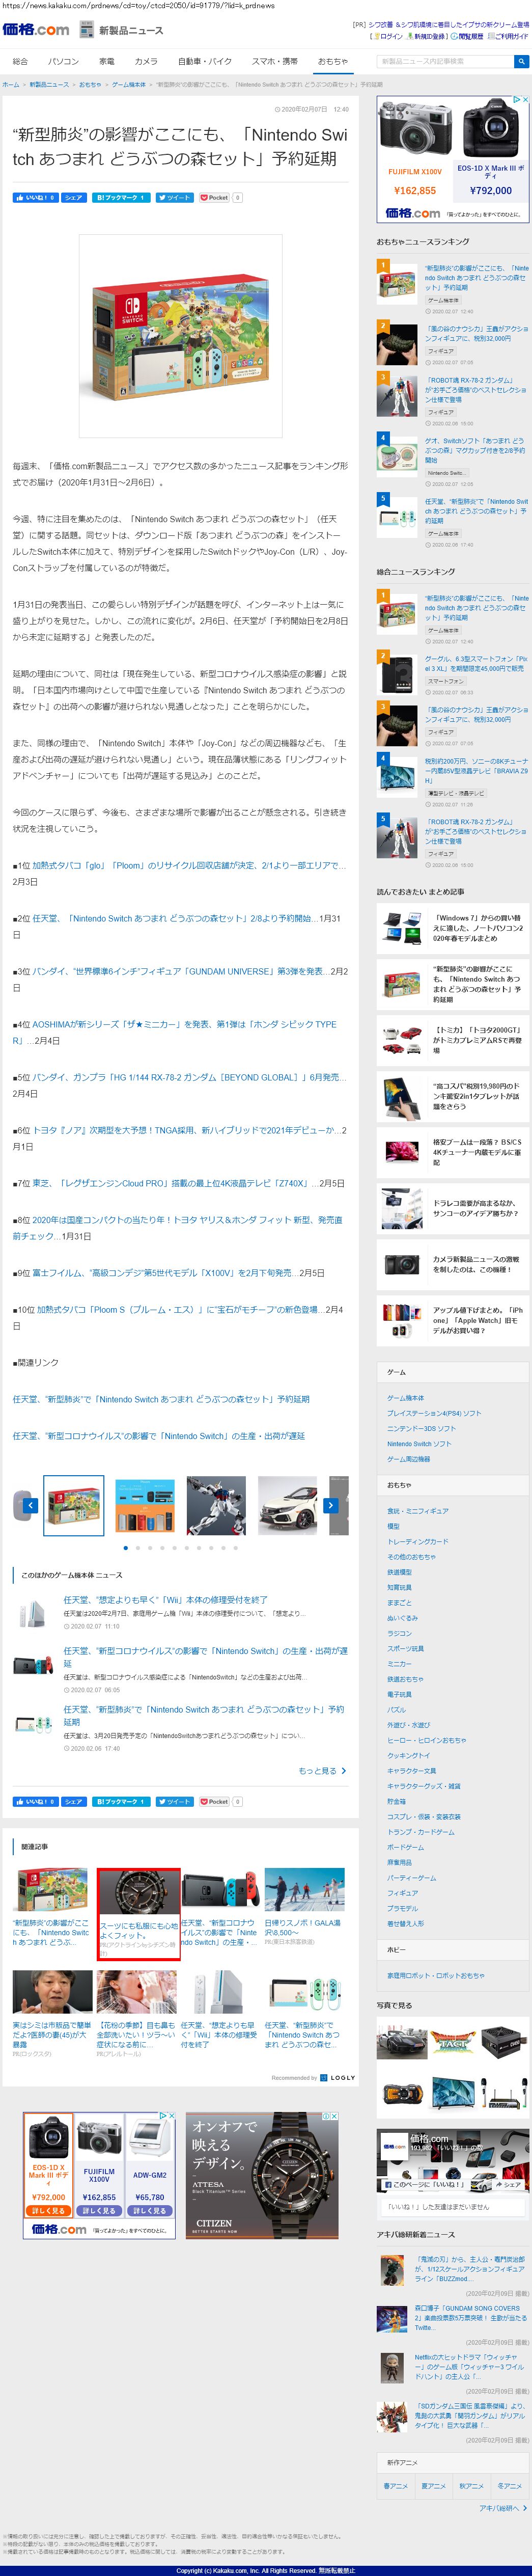The height and width of the screenshot is (2576, 532).
Task: Click the carousel next arrow
Action: (331, 1505)
